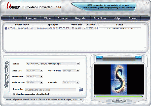Open the Frame Rate dropdown

pyautogui.click(x=42, y=77)
